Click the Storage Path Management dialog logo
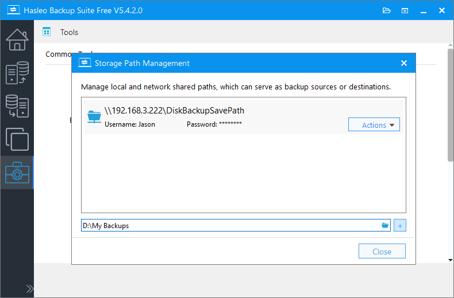The width and height of the screenshot is (454, 298). pyautogui.click(x=84, y=62)
